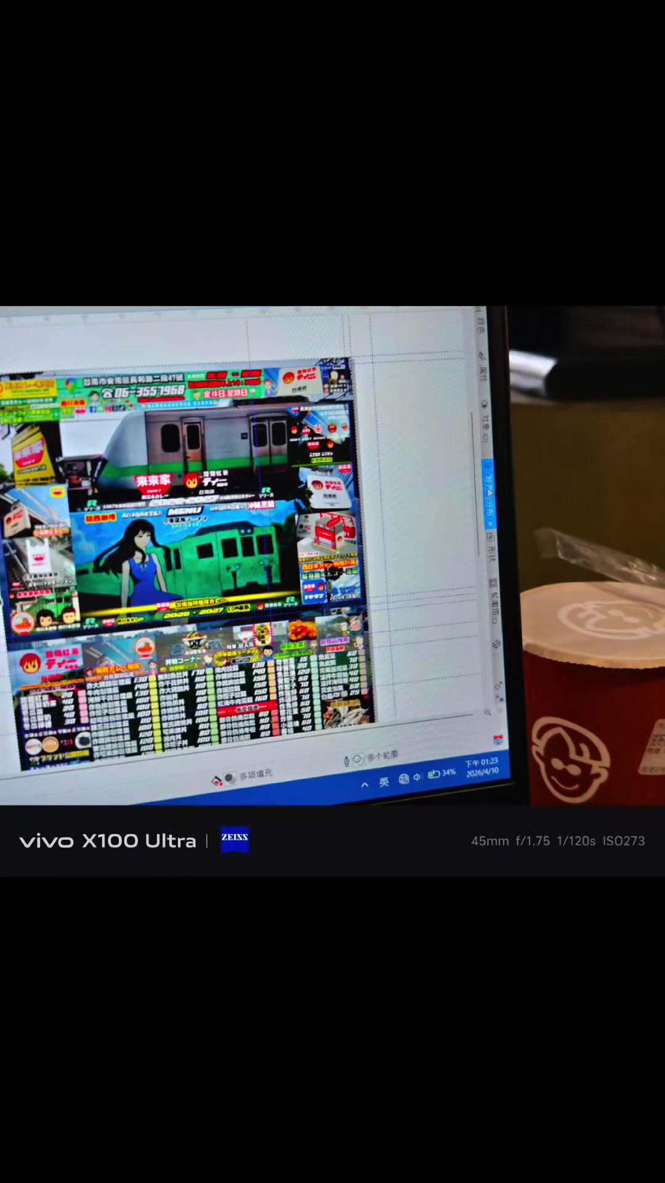Close the 对齐与分布 docker tab
The image size is (665, 1183).
point(490,524)
